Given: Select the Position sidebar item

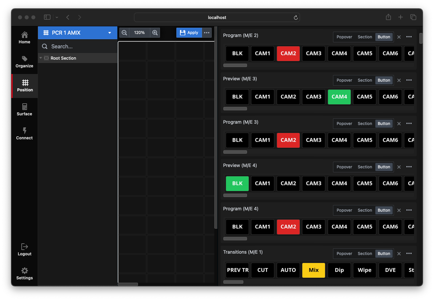Looking at the screenshot, I should click(x=25, y=86).
